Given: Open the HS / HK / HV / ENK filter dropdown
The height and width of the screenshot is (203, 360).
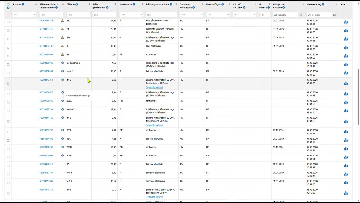Looking at the screenshot, I should click(244, 15).
